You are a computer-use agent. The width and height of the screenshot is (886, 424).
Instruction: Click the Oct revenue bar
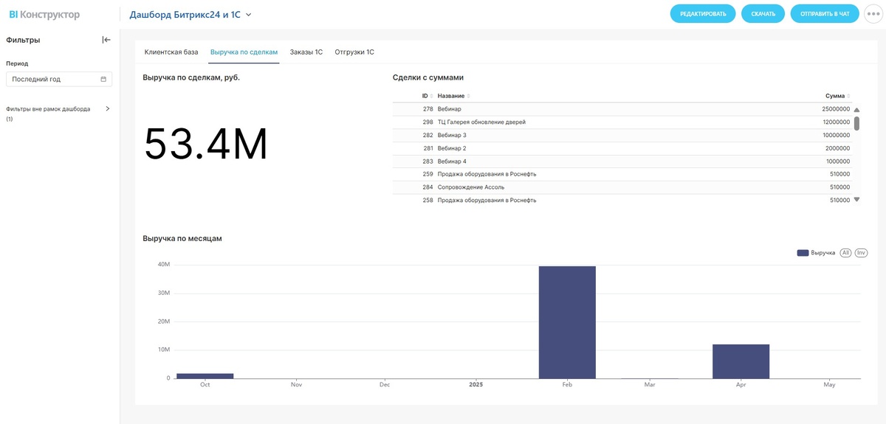click(205, 376)
